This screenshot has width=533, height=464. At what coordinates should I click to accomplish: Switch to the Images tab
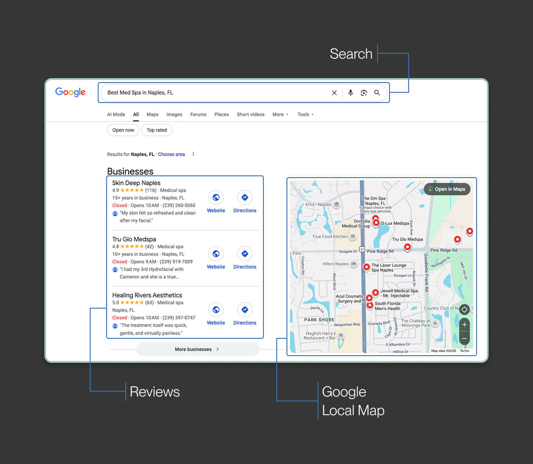tap(174, 115)
